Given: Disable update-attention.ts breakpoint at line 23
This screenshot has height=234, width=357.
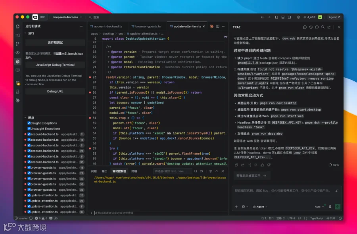Looking at the screenshot, I should 29,195.
